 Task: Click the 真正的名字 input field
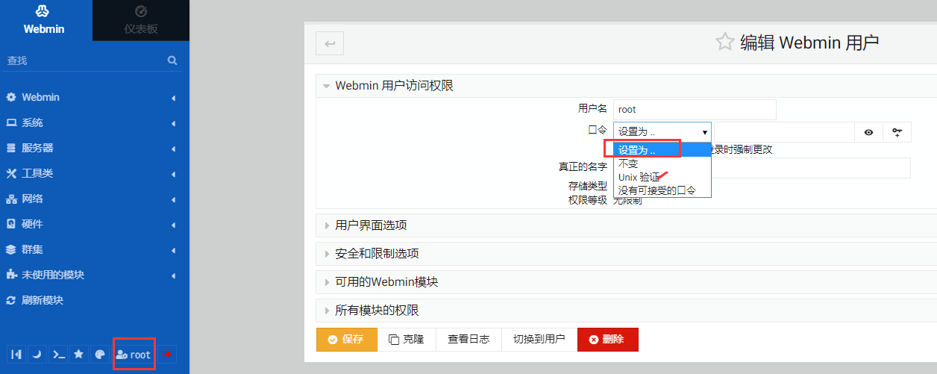[811, 167]
